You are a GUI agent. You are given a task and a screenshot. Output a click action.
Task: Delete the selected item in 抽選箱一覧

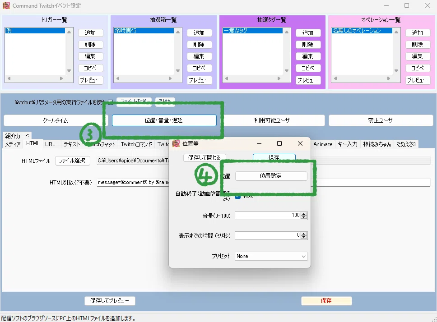coord(199,45)
